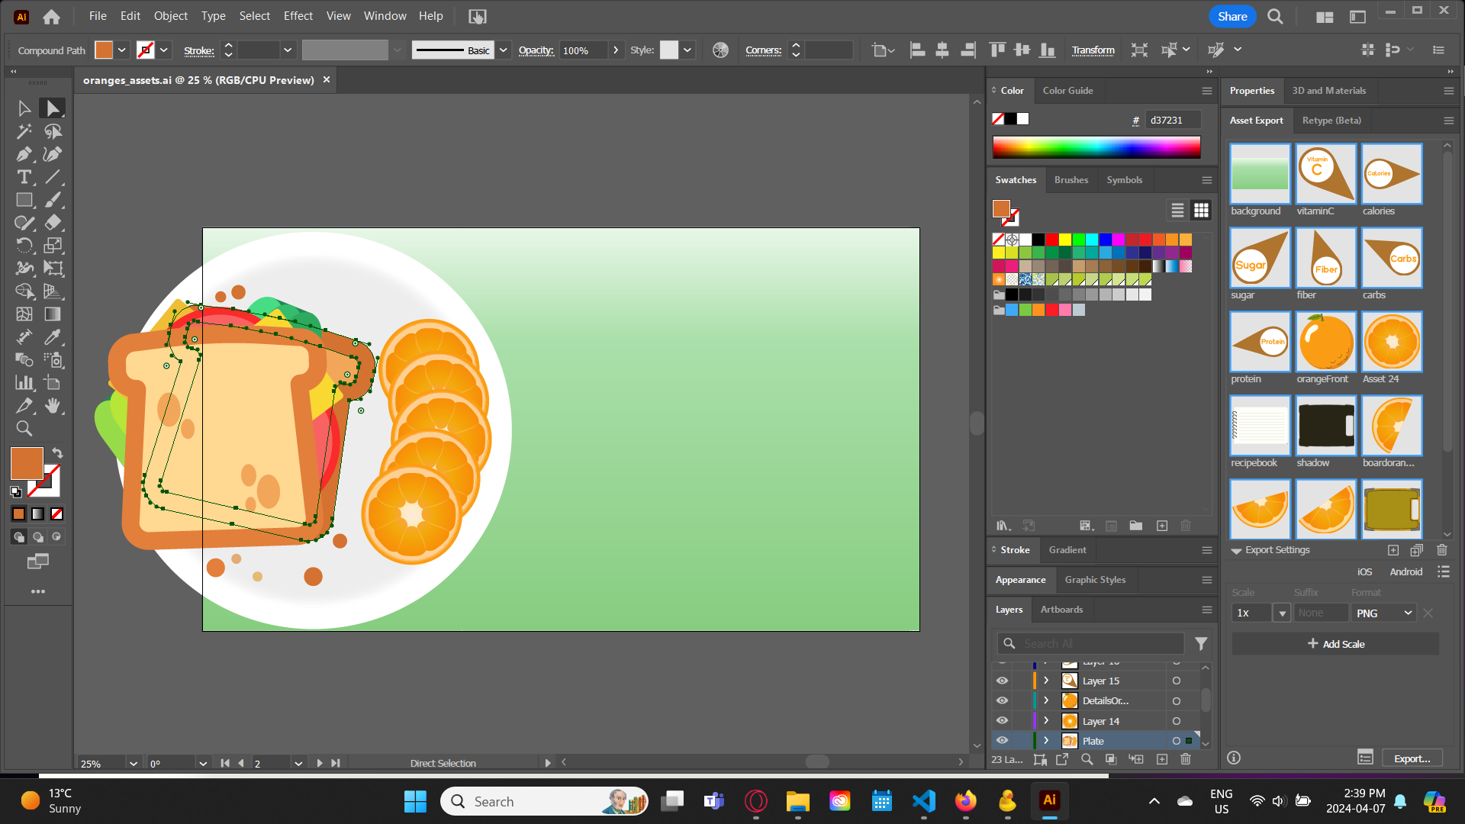Select the orangeFront asset thumbnail
The height and width of the screenshot is (824, 1465).
pyautogui.click(x=1325, y=342)
